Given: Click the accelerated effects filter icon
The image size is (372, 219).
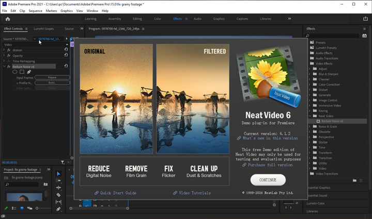Looking at the screenshot, I should point(364,36).
